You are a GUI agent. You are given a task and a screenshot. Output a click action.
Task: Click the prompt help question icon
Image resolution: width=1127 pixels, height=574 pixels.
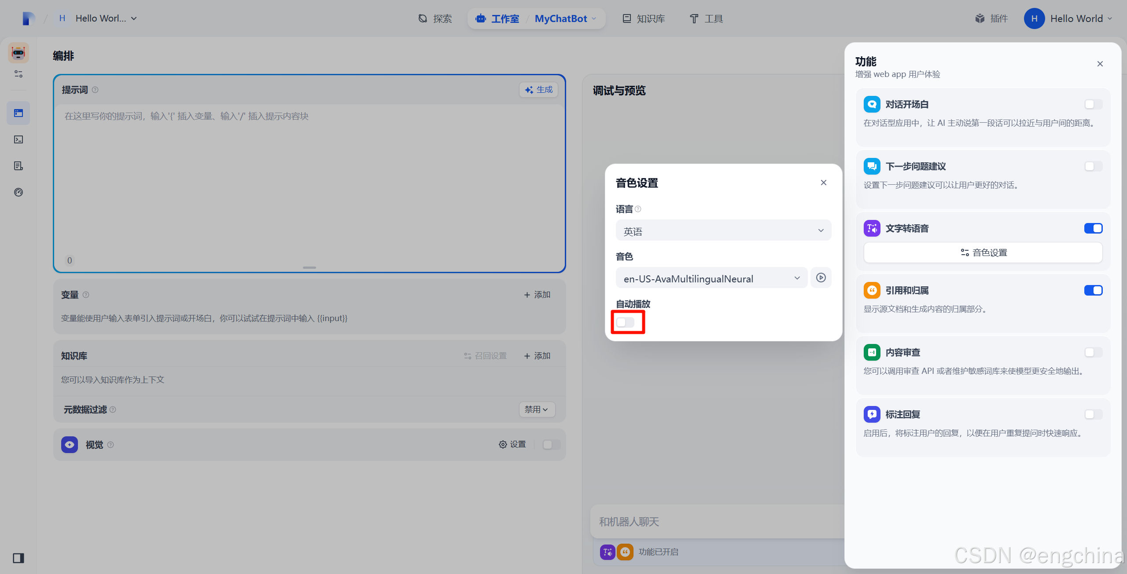click(x=95, y=90)
